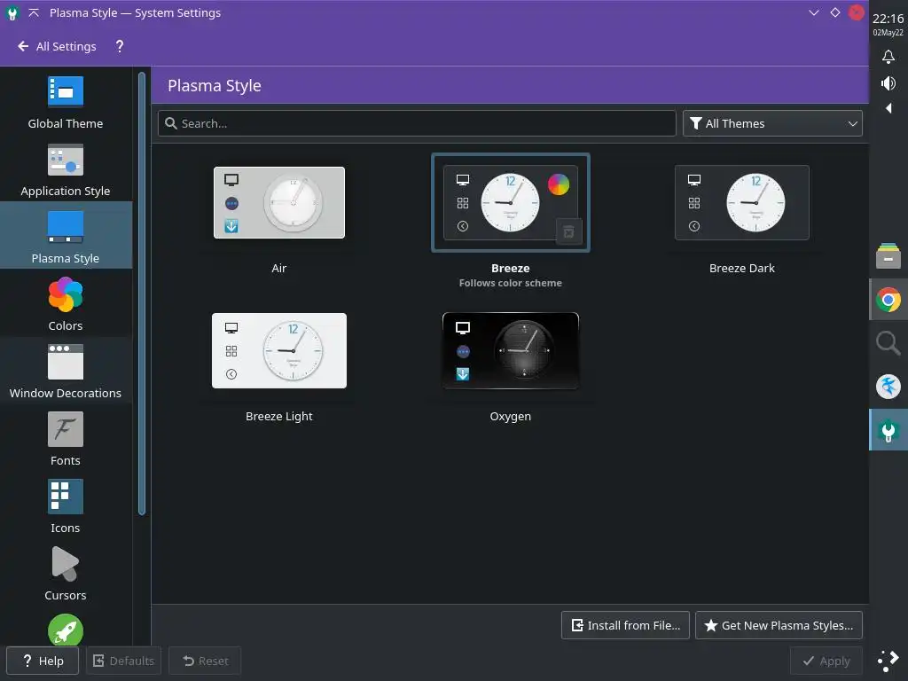Click the Install from File button
The width and height of the screenshot is (908, 681).
click(x=625, y=625)
